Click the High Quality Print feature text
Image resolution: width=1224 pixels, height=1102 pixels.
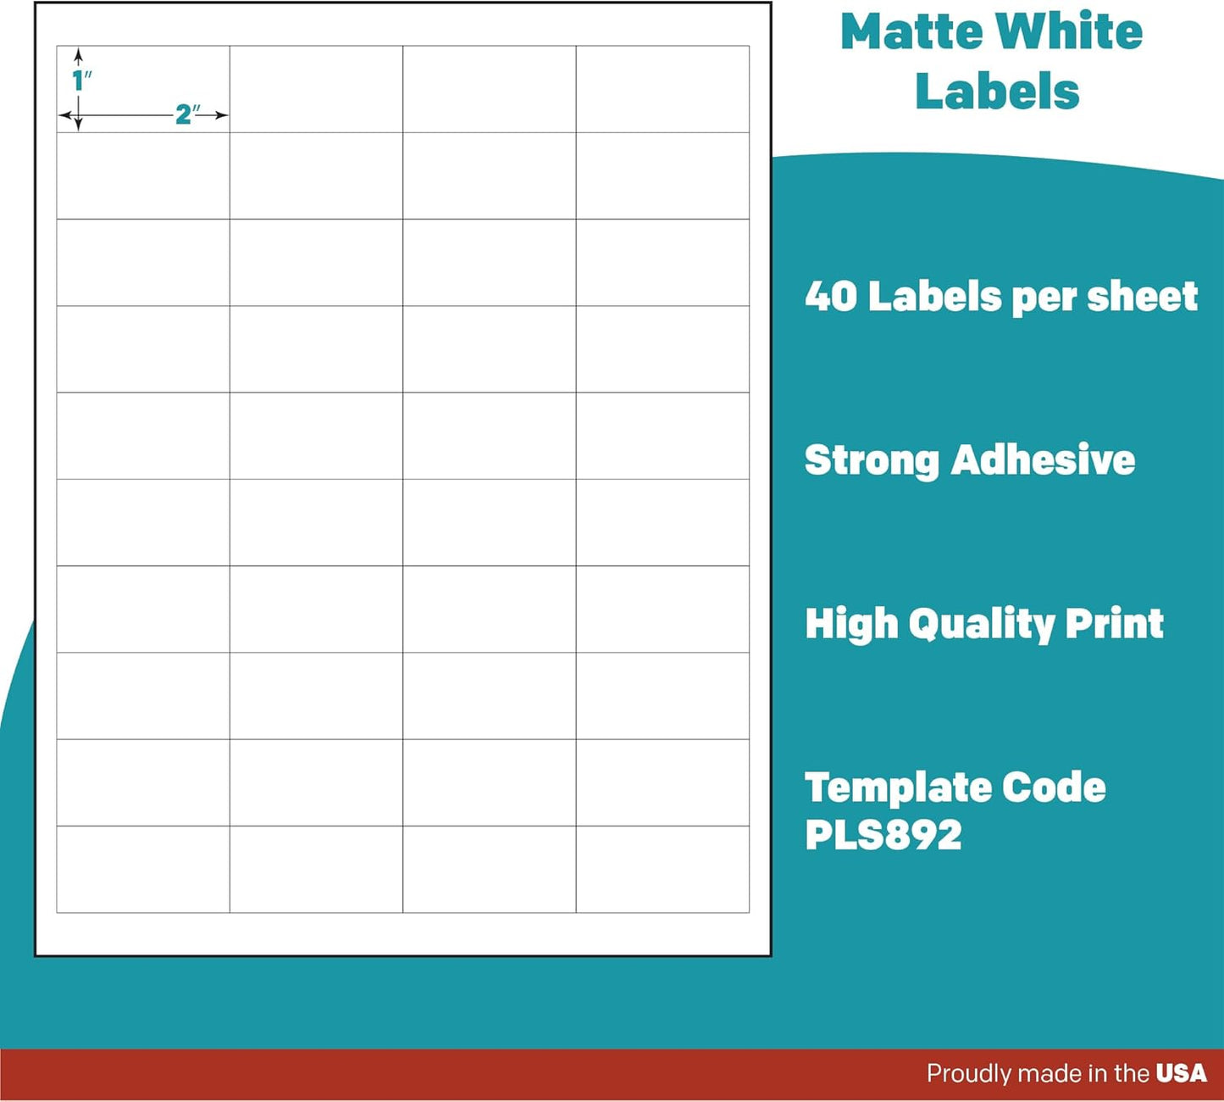pyautogui.click(x=985, y=625)
